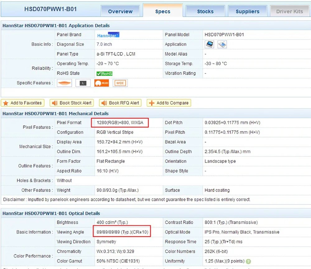Click the panelook Disclaimer text line

127,199
